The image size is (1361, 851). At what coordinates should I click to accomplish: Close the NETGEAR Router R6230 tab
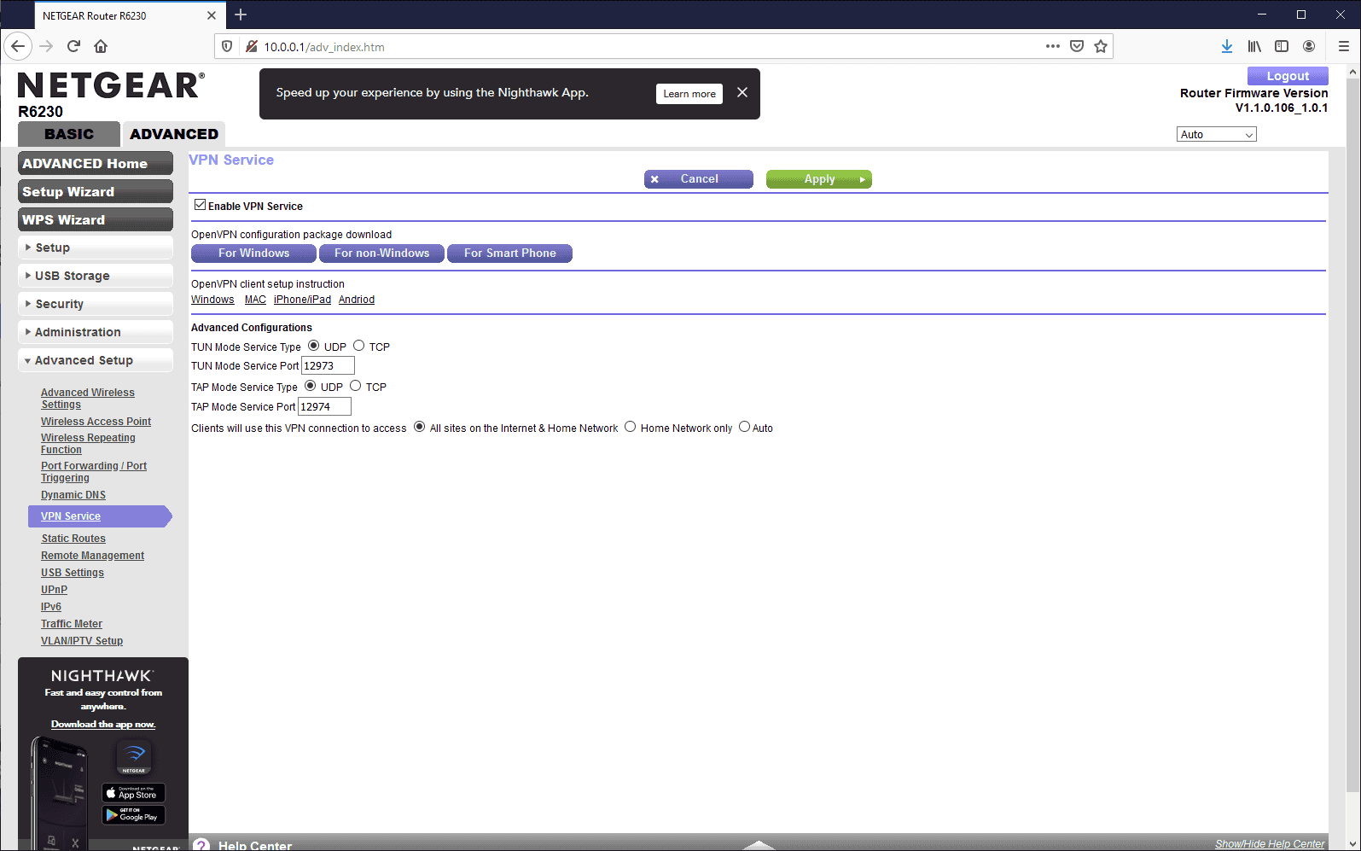tap(212, 15)
